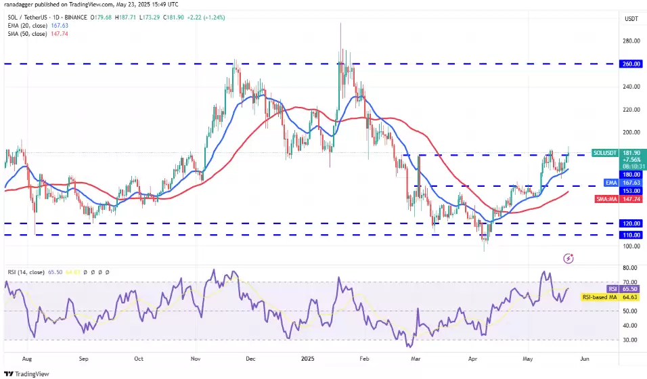Click the +7.56% value on price axis
The height and width of the screenshot is (379, 647).
click(x=631, y=160)
